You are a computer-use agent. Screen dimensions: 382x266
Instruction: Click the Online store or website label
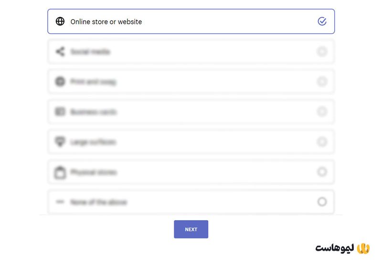106,21
